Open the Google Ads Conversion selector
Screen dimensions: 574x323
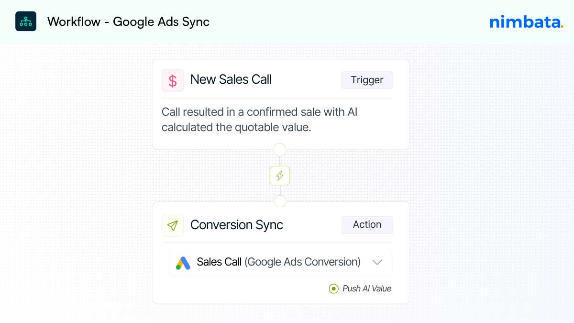coord(280,262)
